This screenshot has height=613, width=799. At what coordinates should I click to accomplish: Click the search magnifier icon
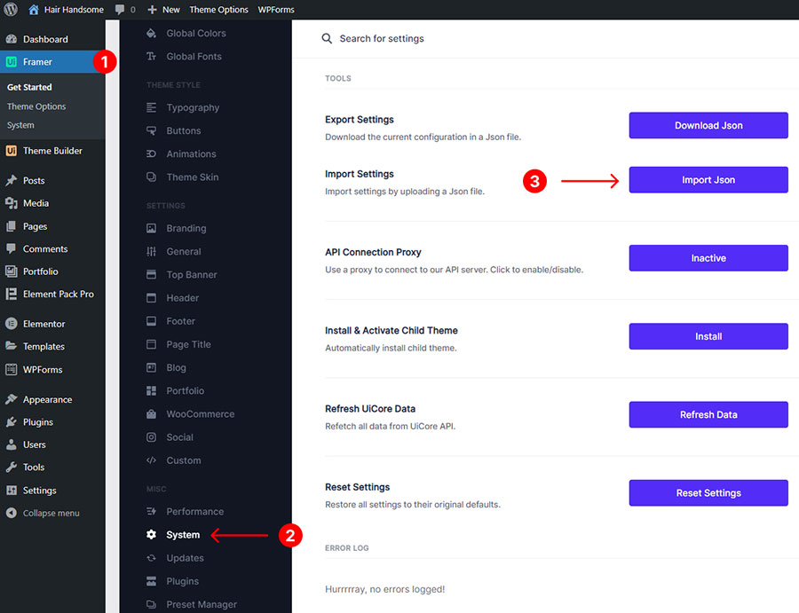(327, 39)
